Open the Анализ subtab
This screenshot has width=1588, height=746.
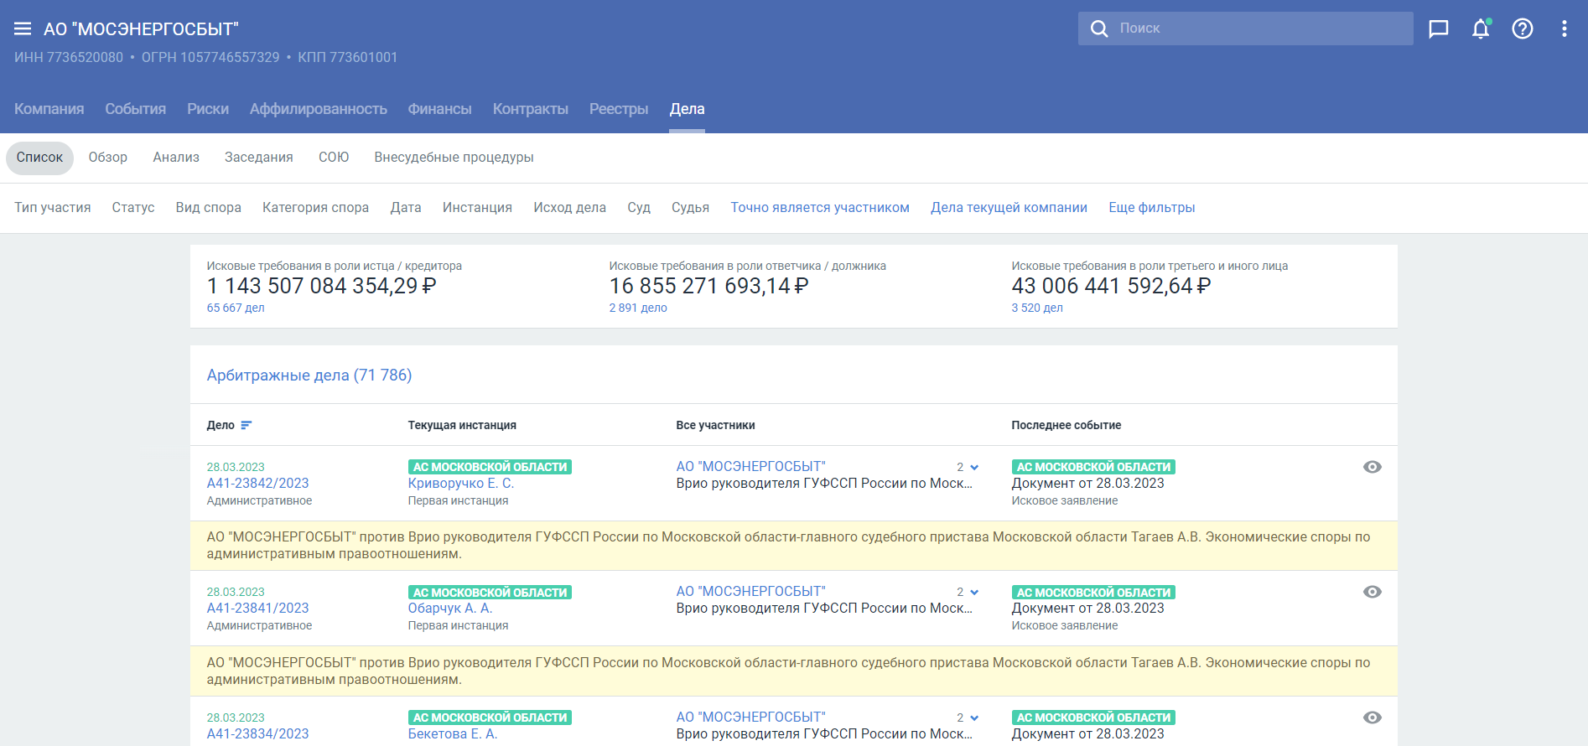click(x=176, y=158)
